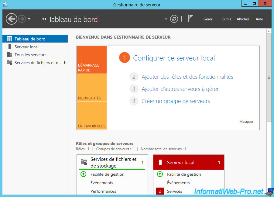Expand Services de fichiers sidebar arrow
The image size is (274, 197).
(x=65, y=62)
